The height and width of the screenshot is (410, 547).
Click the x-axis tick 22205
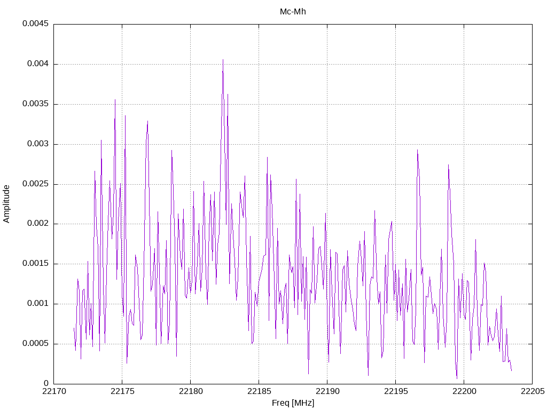pyautogui.click(x=533, y=391)
